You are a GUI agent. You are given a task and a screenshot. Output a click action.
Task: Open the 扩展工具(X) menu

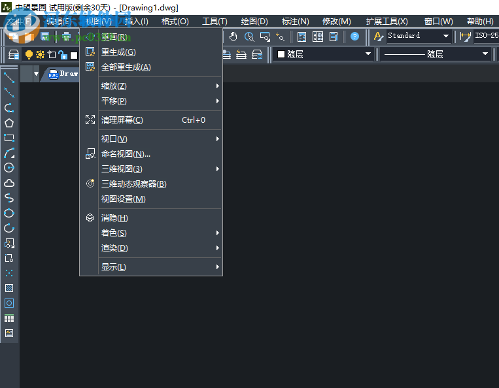click(x=387, y=22)
